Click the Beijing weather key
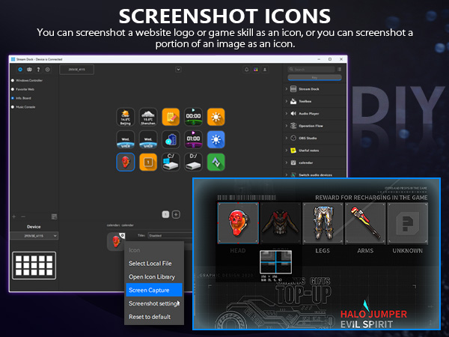The image size is (449, 337). click(x=126, y=117)
